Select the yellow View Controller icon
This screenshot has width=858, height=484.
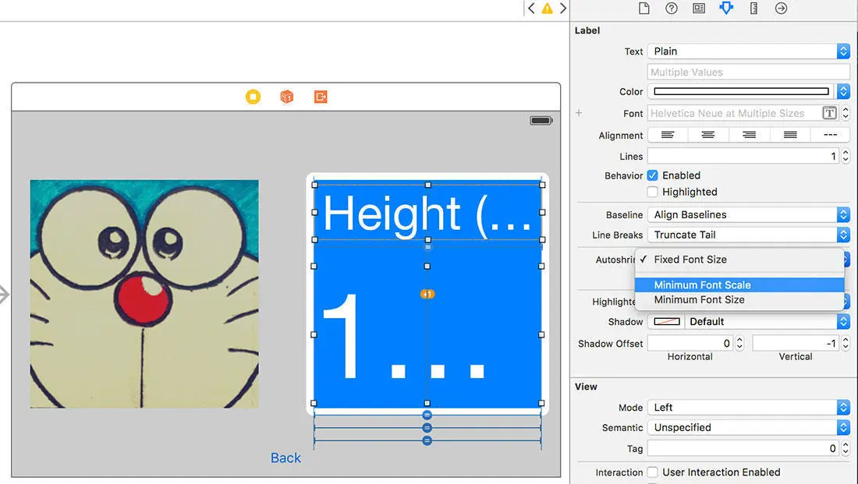click(253, 97)
